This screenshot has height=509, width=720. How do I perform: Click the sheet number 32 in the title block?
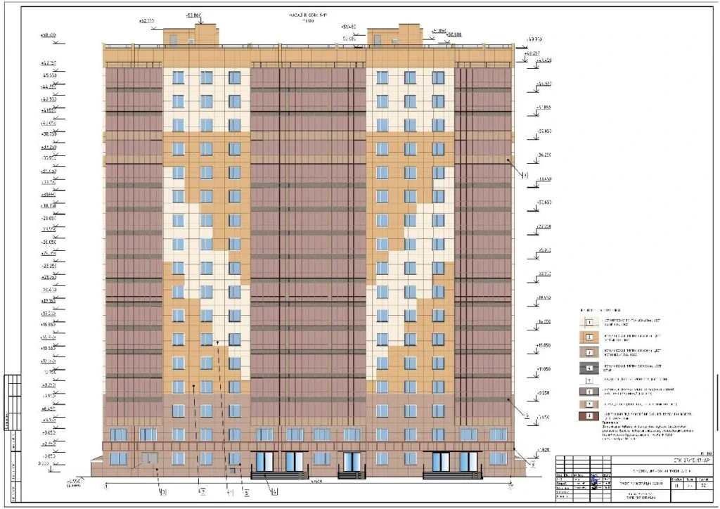pos(703,485)
